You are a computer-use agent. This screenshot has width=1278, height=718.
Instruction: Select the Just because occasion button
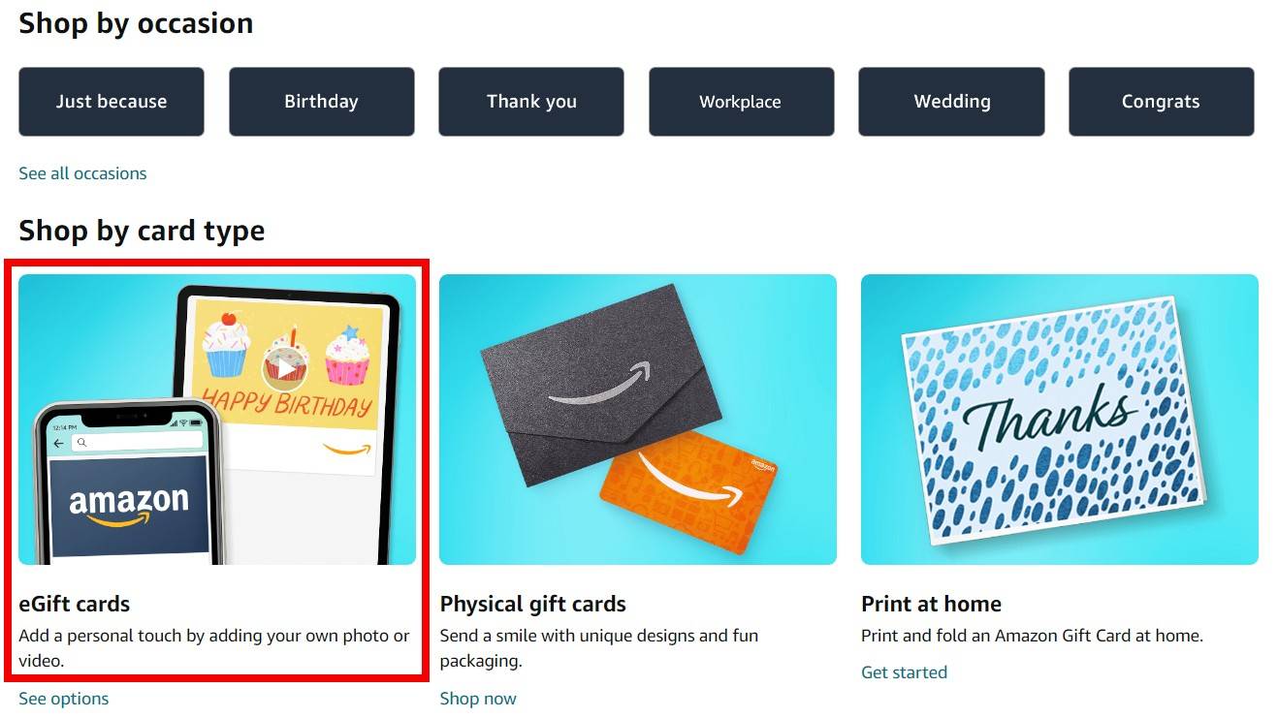click(112, 102)
